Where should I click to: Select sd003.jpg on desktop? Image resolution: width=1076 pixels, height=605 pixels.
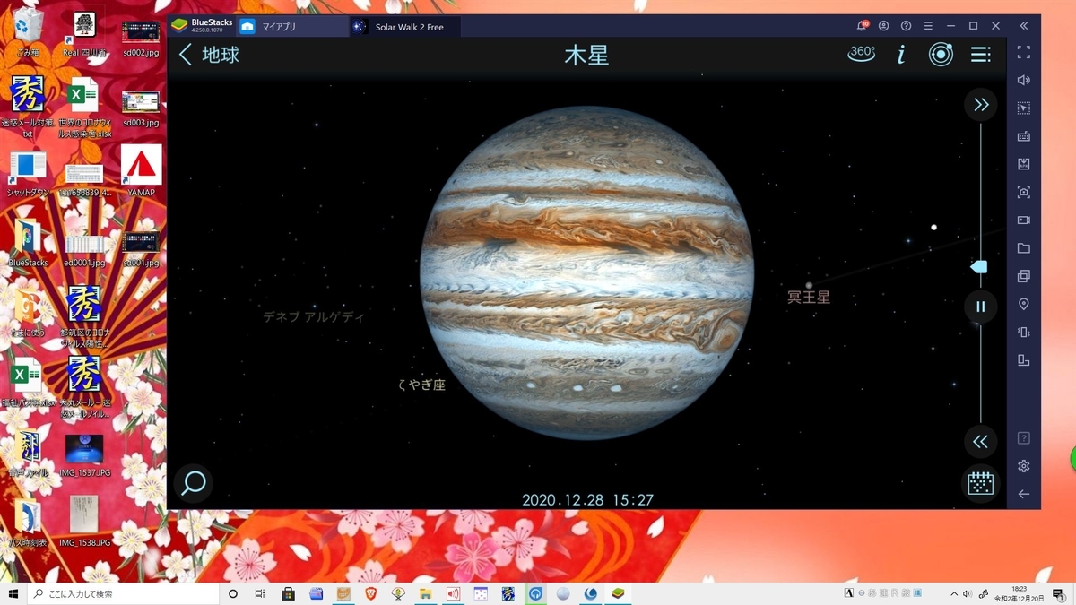click(141, 108)
